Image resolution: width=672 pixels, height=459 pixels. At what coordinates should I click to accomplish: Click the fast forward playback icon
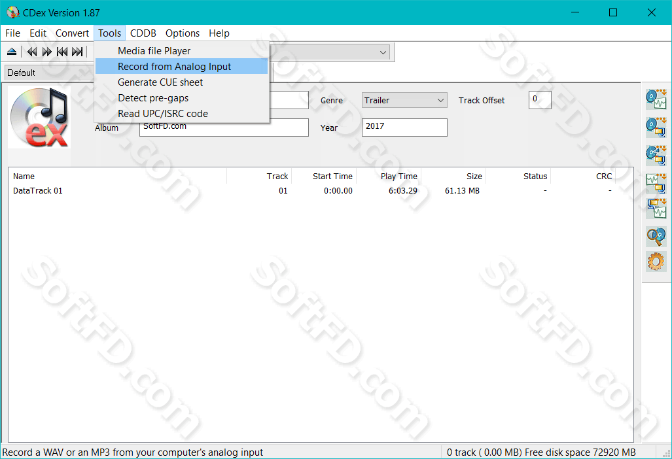(x=46, y=52)
